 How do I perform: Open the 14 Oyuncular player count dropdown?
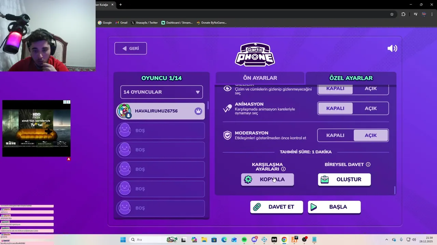pos(161,92)
